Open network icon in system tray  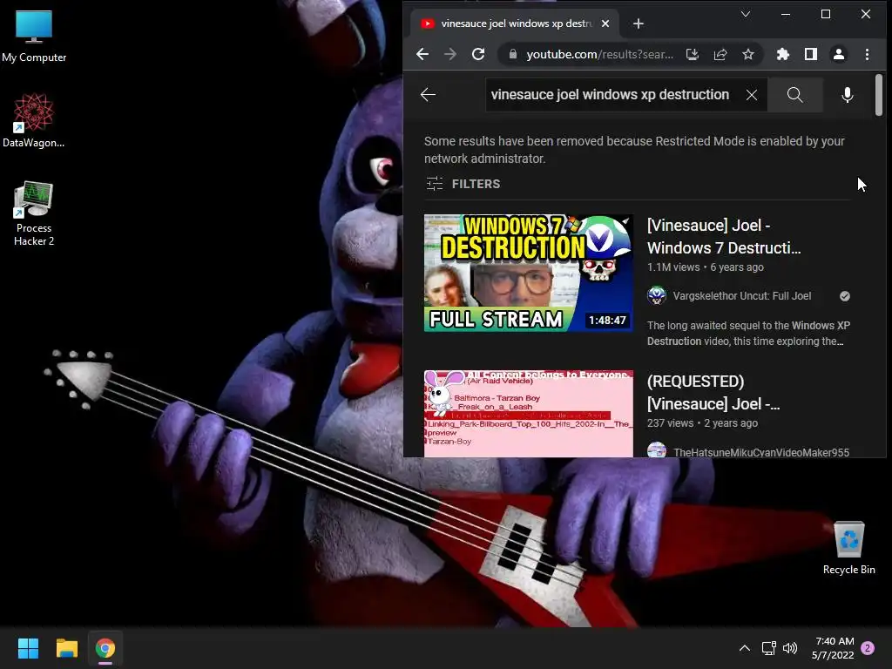[x=768, y=648]
